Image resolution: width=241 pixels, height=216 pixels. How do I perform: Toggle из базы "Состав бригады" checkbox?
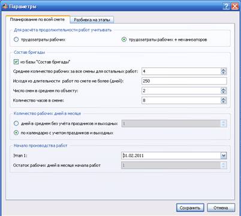pos(16,62)
